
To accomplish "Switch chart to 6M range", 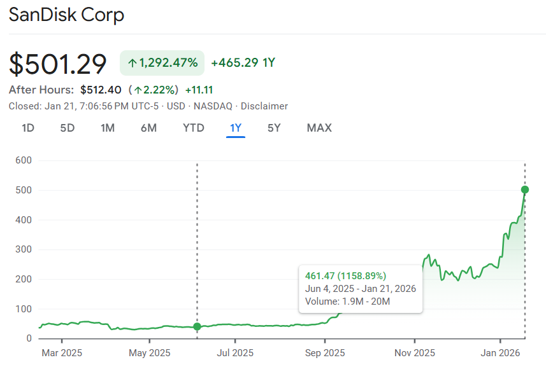I will tap(148, 128).
